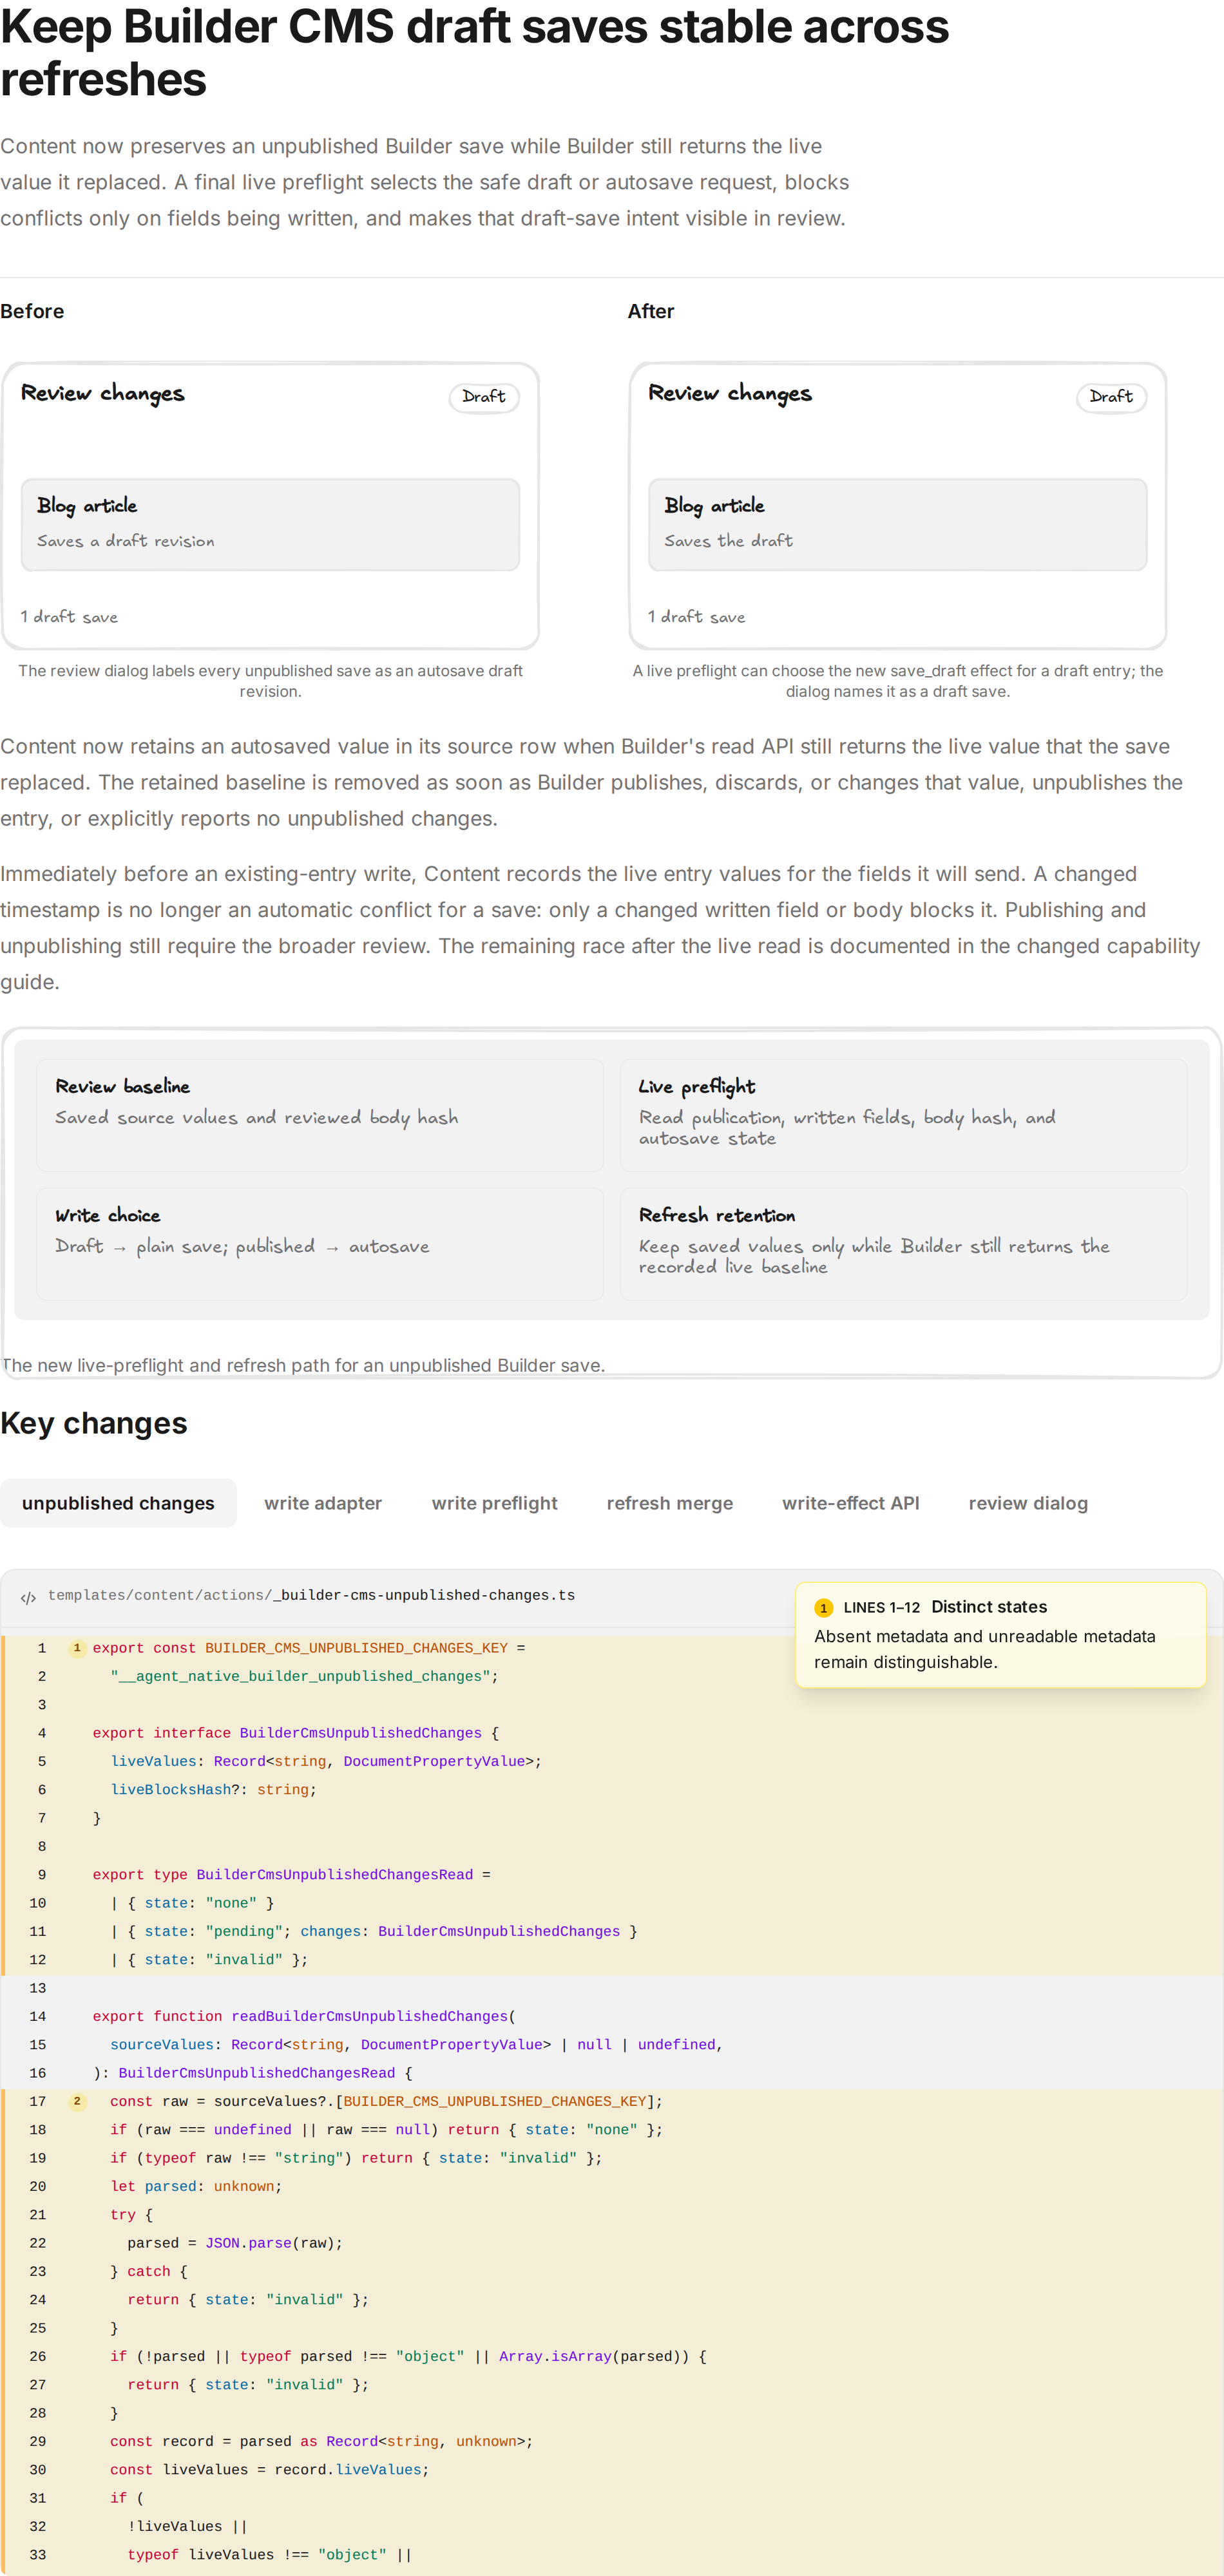The image size is (1224, 2576).
Task: Click the caption under the After mockup
Action: [x=897, y=681]
